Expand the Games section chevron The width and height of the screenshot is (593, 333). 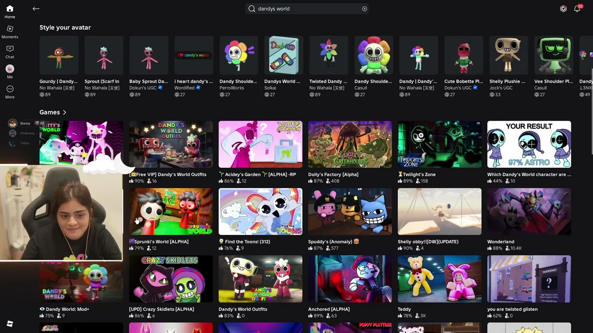click(64, 112)
